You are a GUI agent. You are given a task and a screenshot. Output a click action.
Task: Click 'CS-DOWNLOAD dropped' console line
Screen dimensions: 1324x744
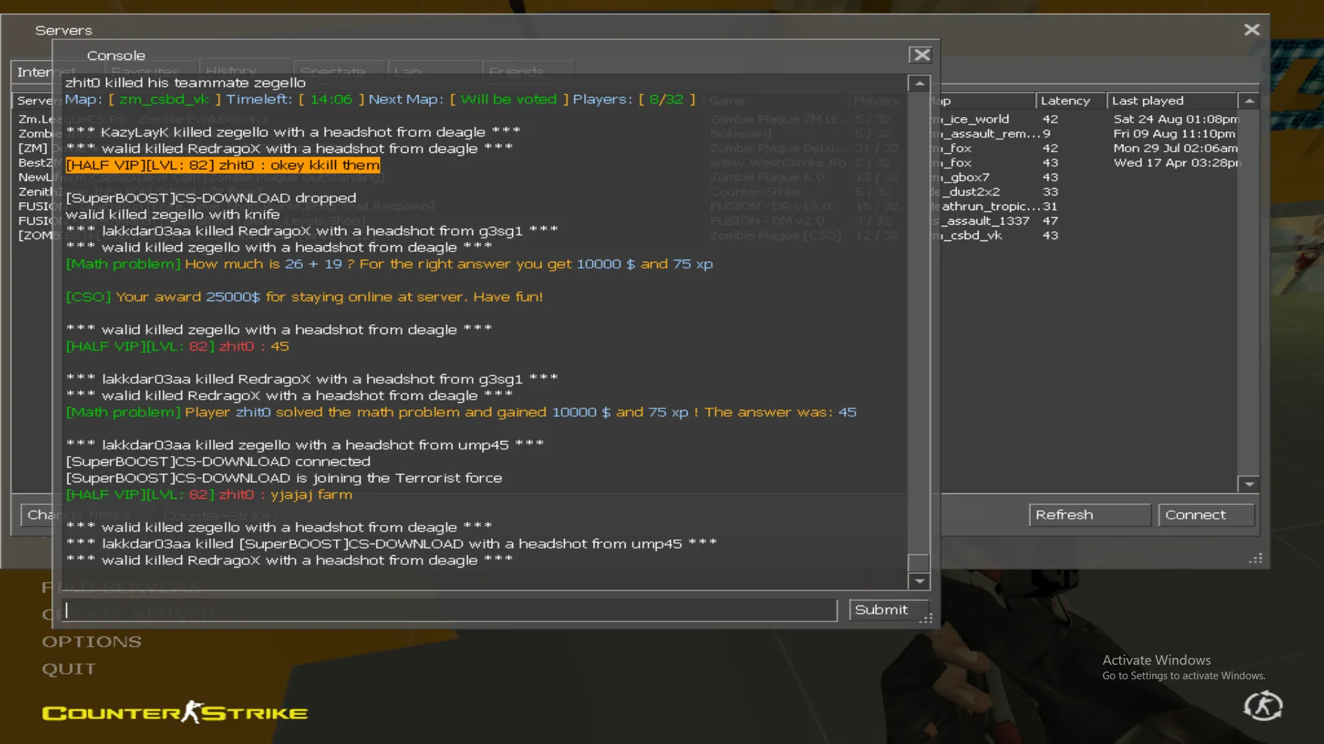click(211, 198)
